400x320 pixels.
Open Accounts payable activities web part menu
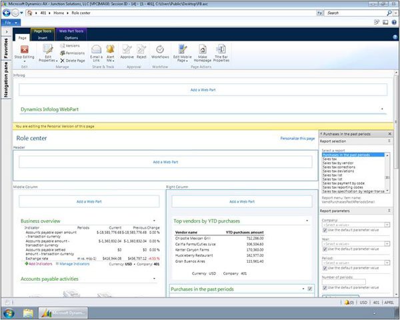[x=154, y=279]
